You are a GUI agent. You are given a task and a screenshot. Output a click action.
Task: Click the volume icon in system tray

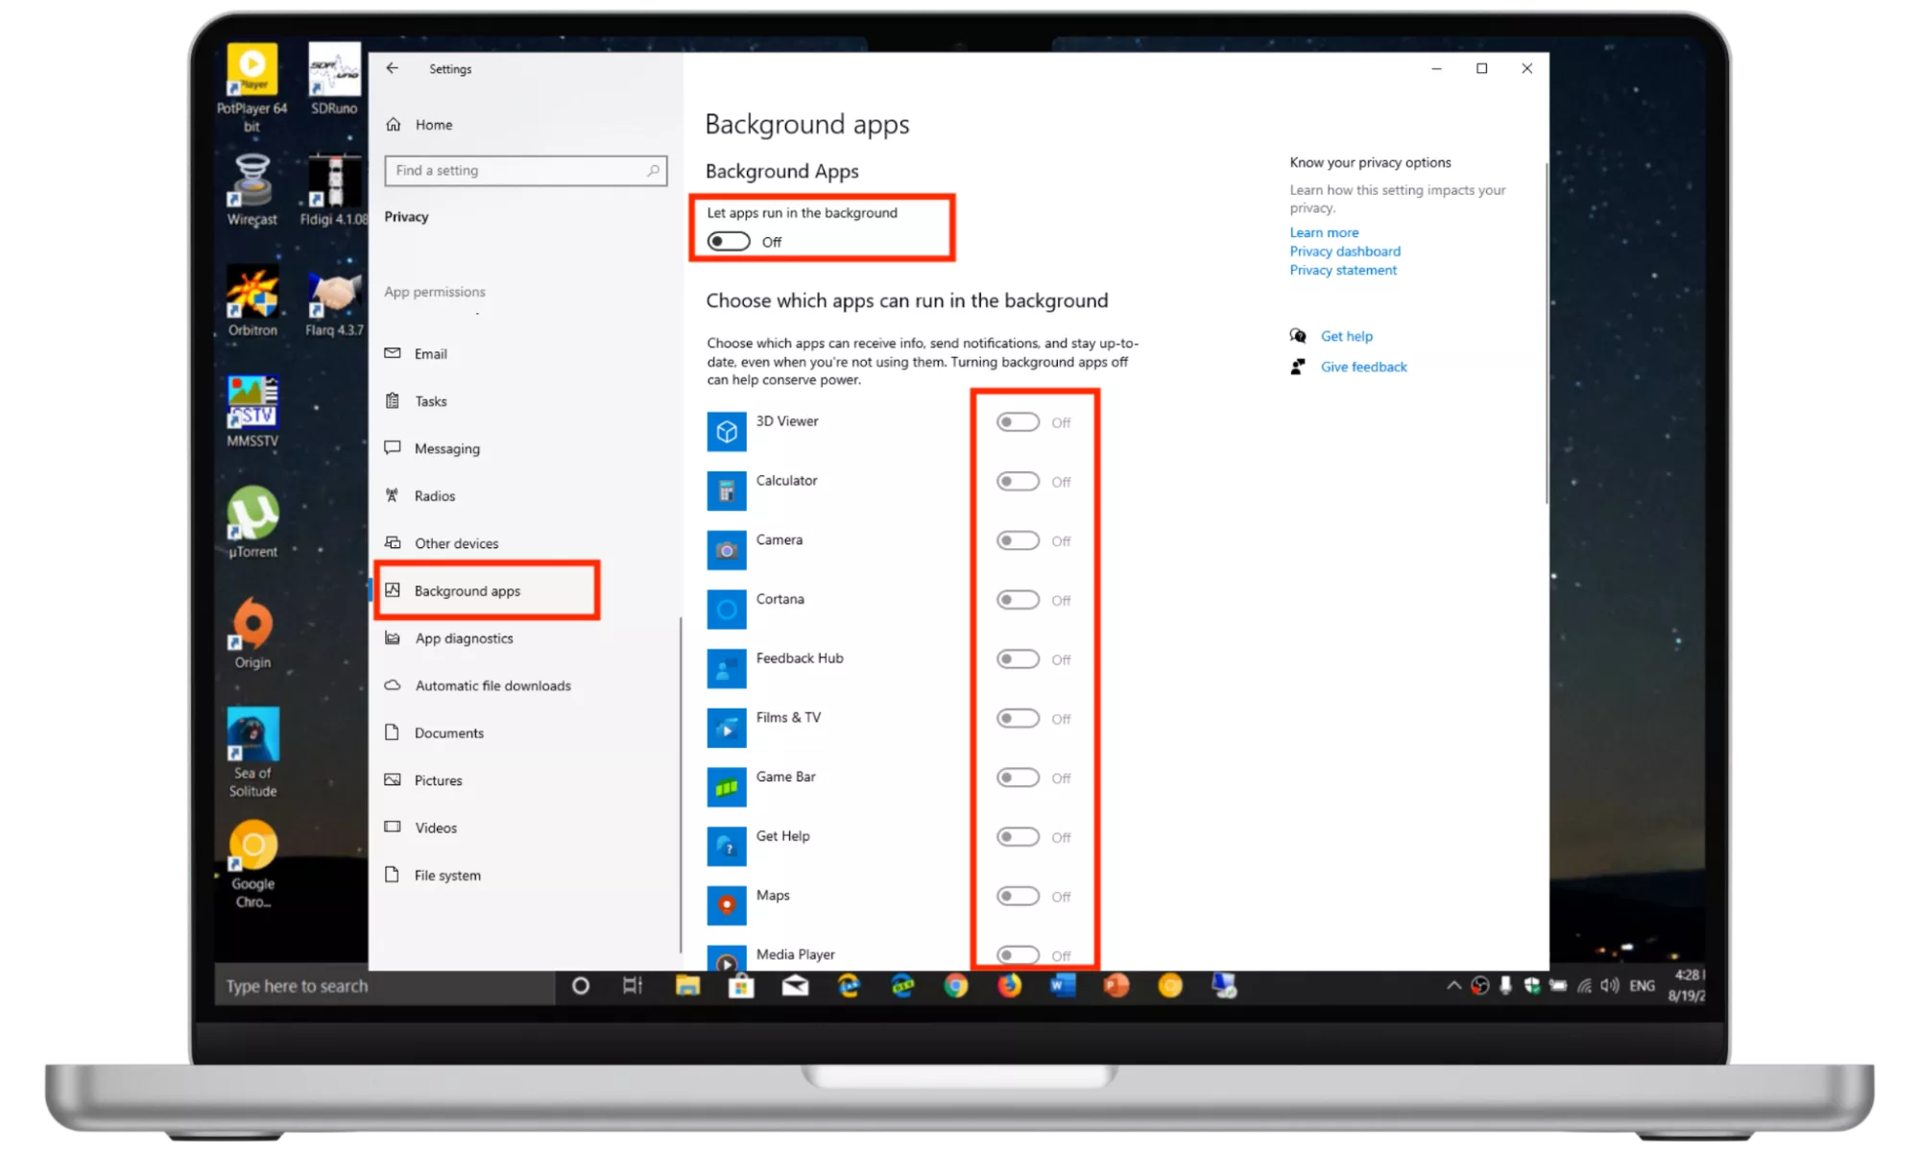click(1610, 986)
